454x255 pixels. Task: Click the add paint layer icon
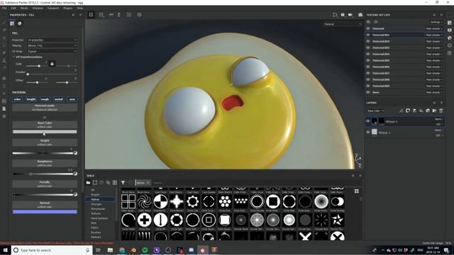click(414, 110)
